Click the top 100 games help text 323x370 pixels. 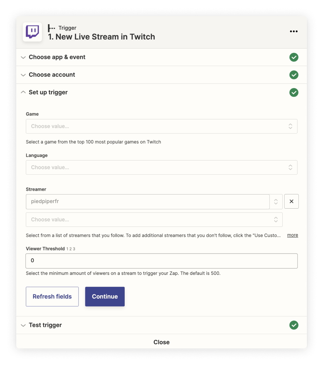pos(93,142)
